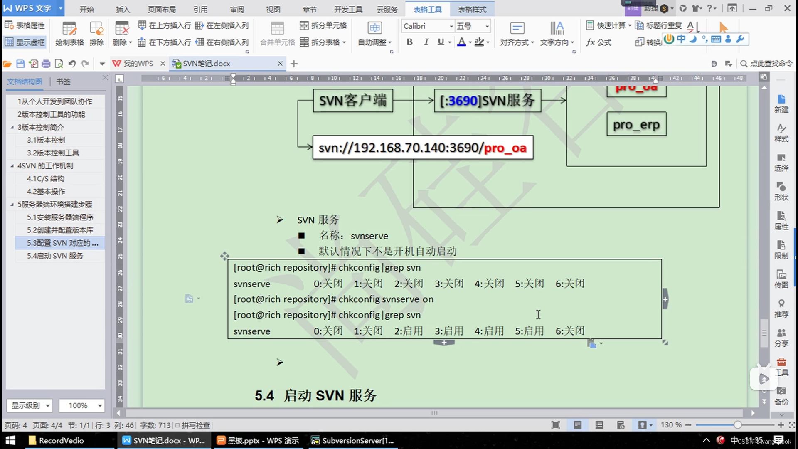Toggle Repeat Header Row (标题行重复)
798x449 pixels.
tap(659, 25)
